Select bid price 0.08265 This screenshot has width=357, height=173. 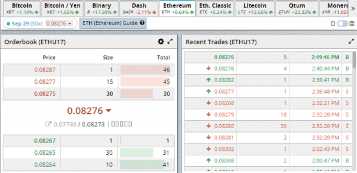(45, 152)
